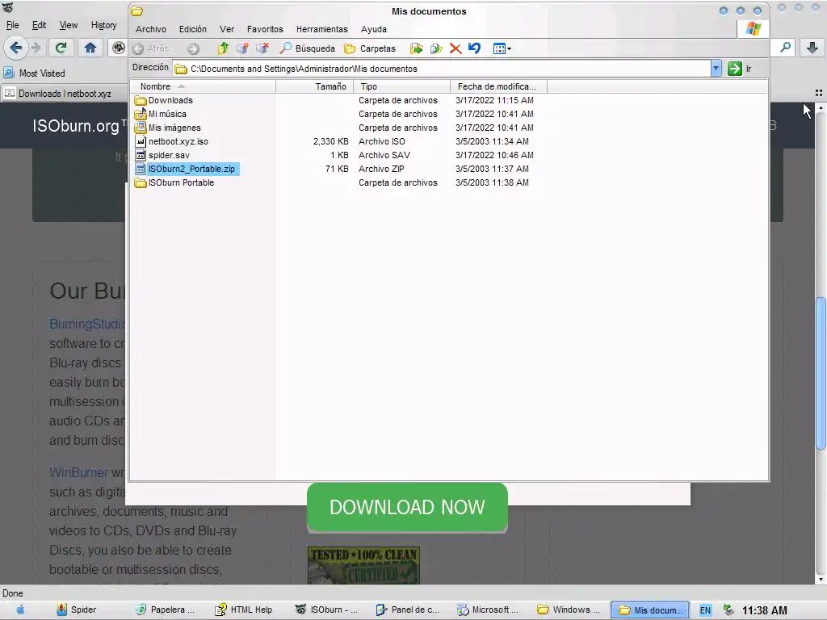
Task: Click the browser page vertical scrollbar
Action: (821, 373)
